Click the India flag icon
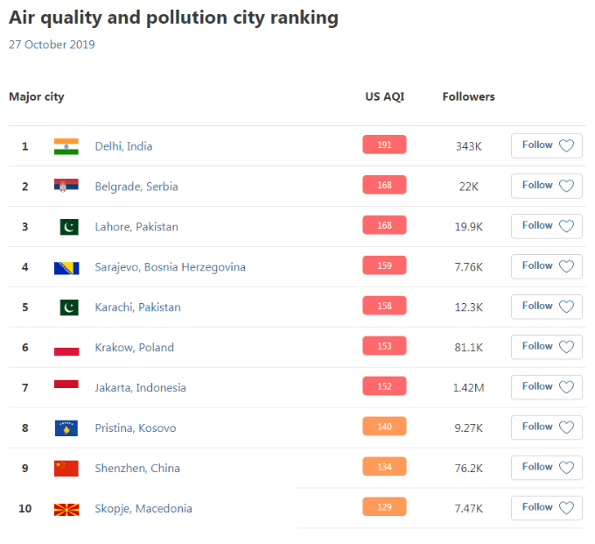595x544 pixels. pos(66,146)
